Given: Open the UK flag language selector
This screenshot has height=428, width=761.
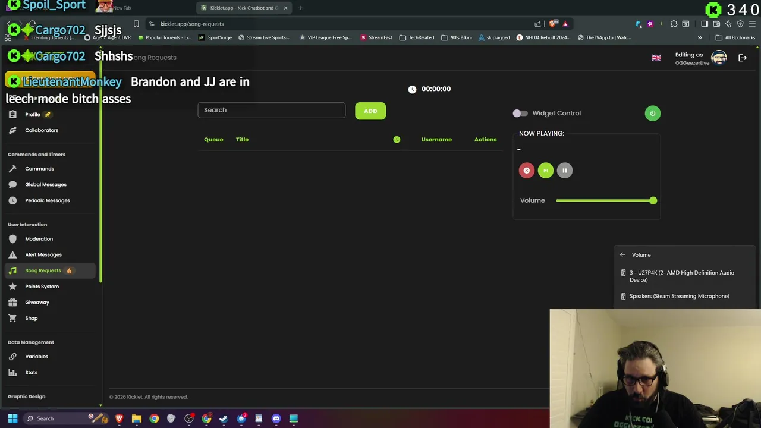Looking at the screenshot, I should point(656,58).
